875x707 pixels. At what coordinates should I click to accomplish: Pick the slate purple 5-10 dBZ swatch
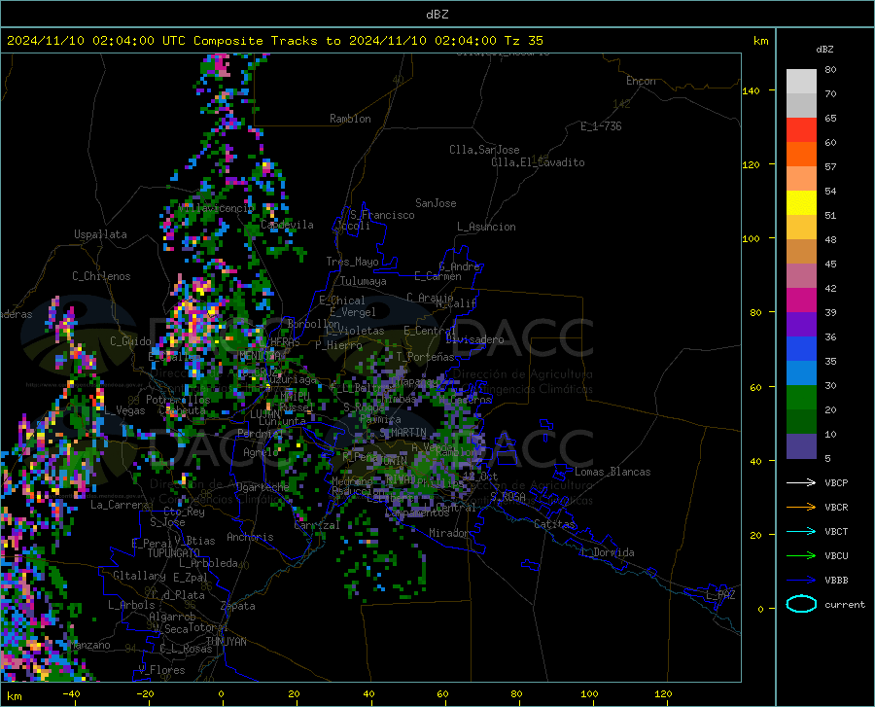801,445
